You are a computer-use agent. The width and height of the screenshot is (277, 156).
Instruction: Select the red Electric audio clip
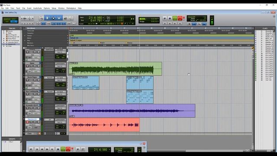[x=104, y=125]
